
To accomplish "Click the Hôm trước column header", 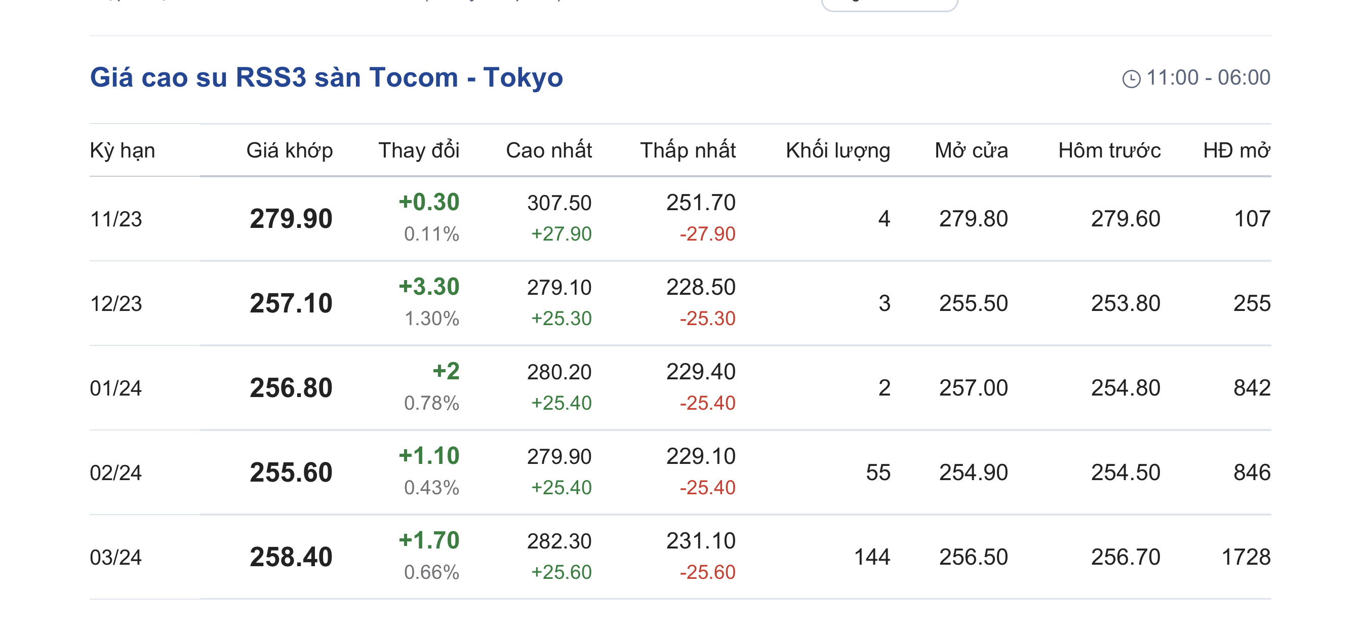I will (x=1109, y=150).
